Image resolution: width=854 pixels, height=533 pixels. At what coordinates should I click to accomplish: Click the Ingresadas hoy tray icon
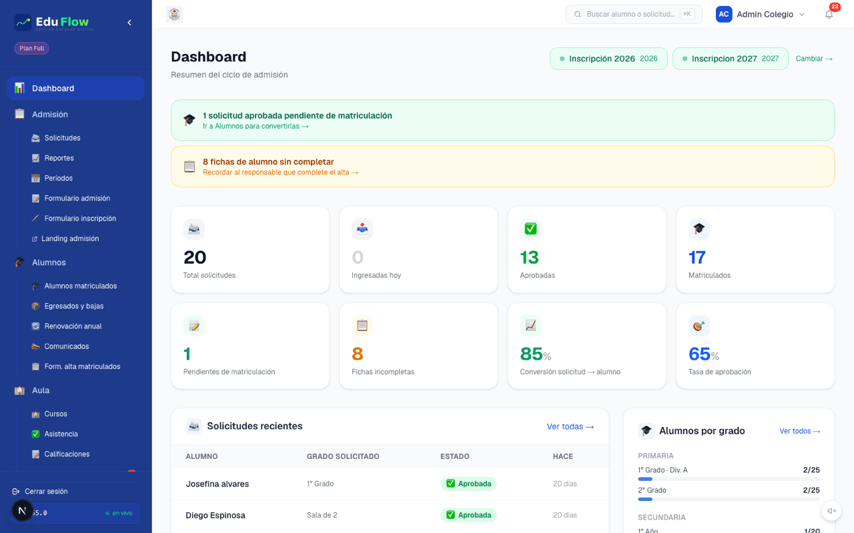click(362, 229)
